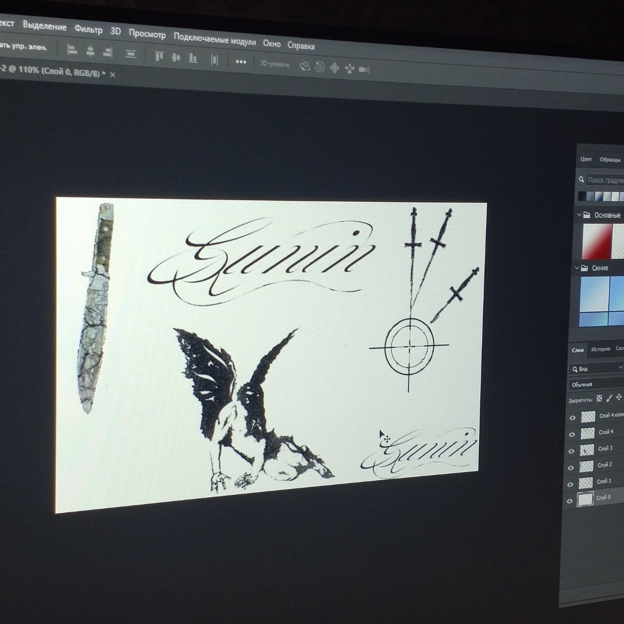Image resolution: width=624 pixels, height=624 pixels.
Task: Lock image pixels brush icon
Action: tap(609, 398)
